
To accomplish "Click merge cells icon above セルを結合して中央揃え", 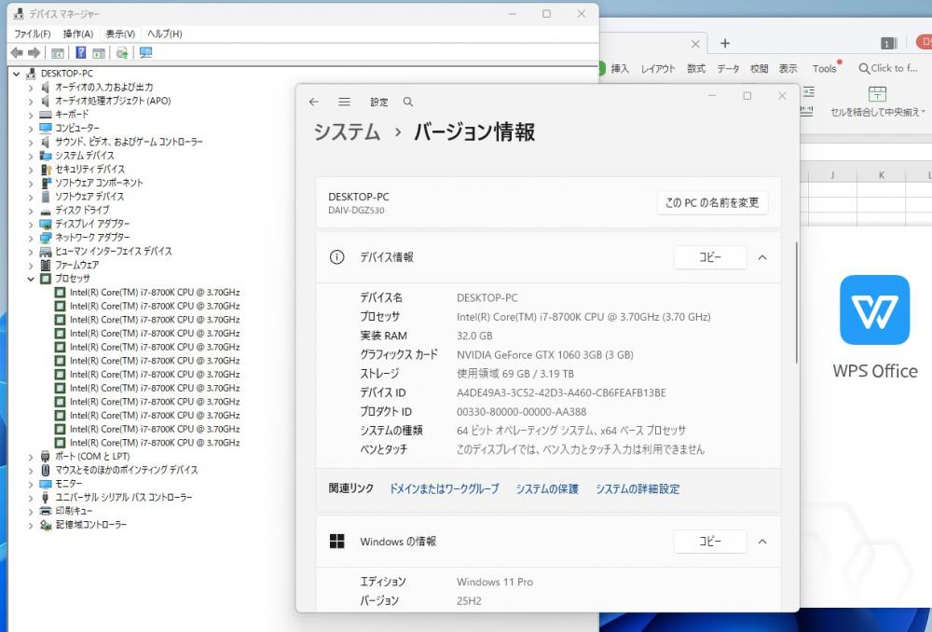I will tap(877, 93).
